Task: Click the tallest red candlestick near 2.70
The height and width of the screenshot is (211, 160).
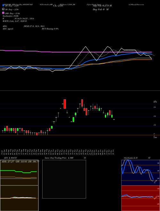Action: [65, 104]
